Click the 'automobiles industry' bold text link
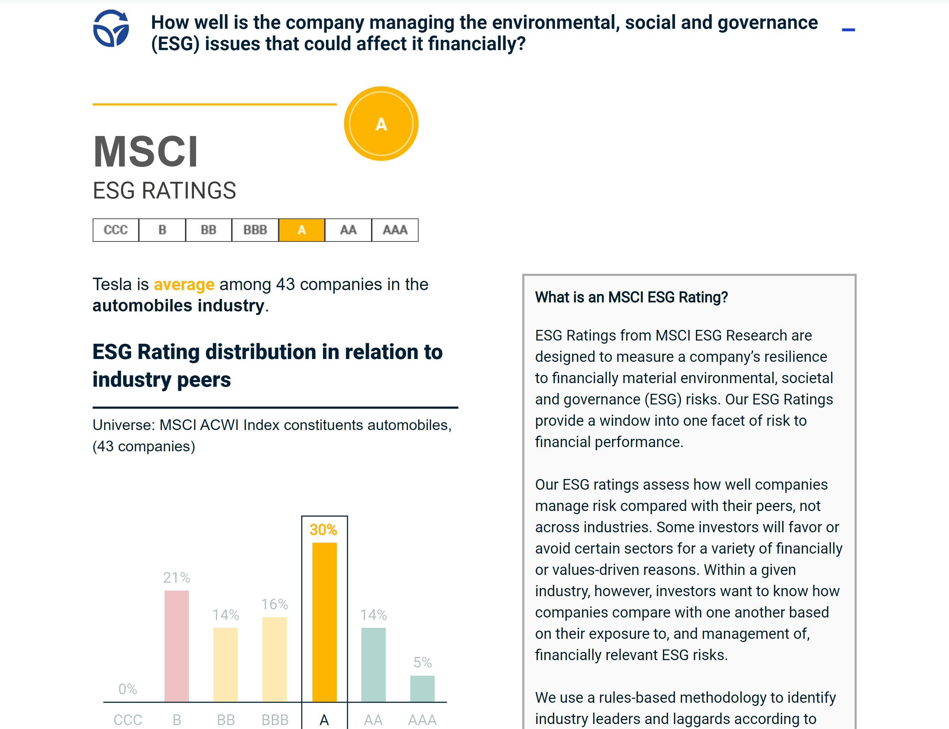Screen dimensions: 949x729 coord(178,305)
